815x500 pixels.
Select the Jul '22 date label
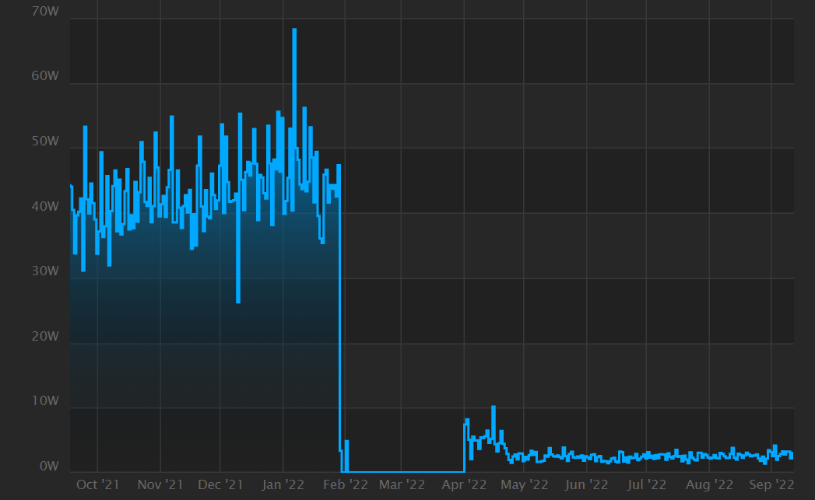click(x=646, y=484)
